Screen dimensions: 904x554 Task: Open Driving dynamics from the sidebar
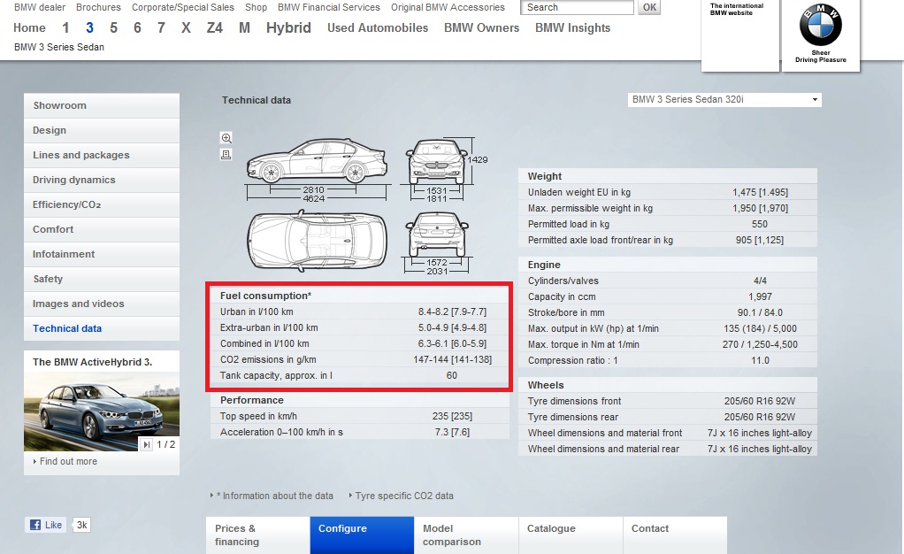[x=74, y=180]
